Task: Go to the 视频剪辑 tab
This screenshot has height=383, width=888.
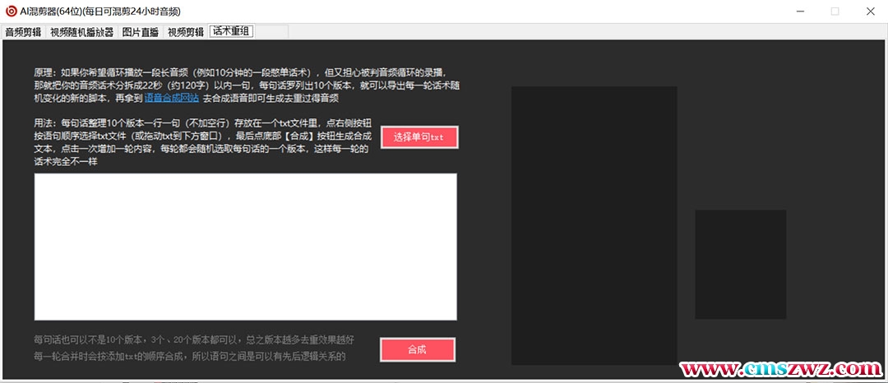Action: [x=186, y=32]
